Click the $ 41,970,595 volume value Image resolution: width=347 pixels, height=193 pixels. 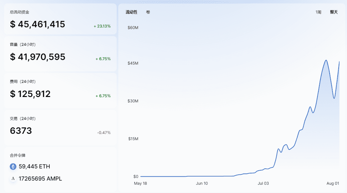tap(38, 57)
